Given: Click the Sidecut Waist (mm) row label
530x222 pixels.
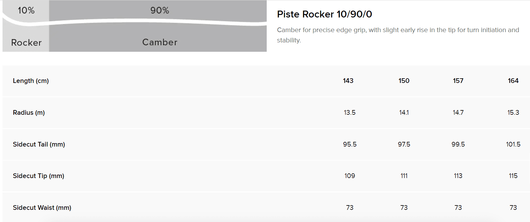Looking at the screenshot, I should pos(42,208).
